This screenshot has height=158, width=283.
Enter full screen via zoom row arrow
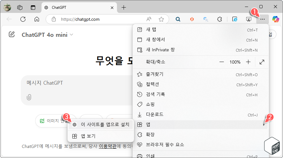click(262, 62)
